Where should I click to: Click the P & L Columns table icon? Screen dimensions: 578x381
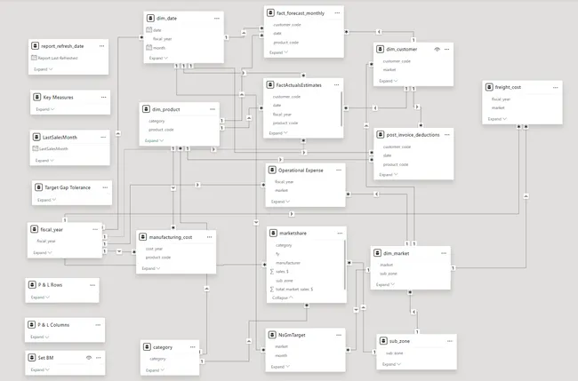tap(32, 325)
